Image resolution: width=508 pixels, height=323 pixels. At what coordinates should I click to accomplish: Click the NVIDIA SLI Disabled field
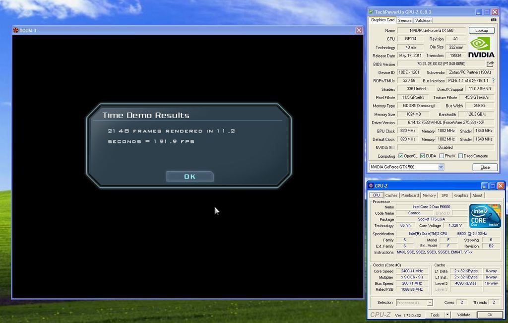pyautogui.click(x=446, y=147)
